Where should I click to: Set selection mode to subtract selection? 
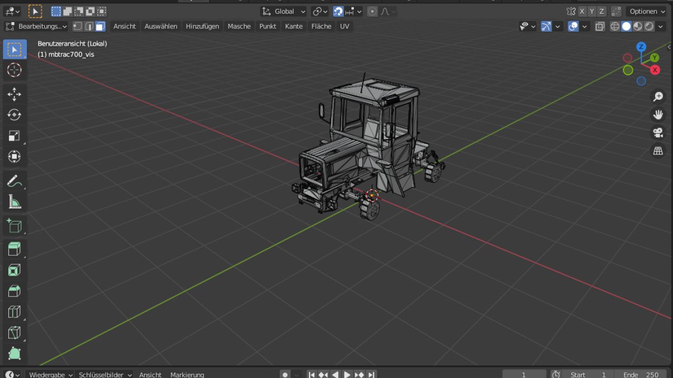79,11
